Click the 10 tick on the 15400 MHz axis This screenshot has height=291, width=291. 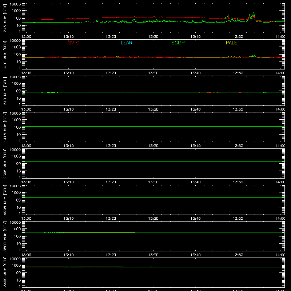[19, 280]
